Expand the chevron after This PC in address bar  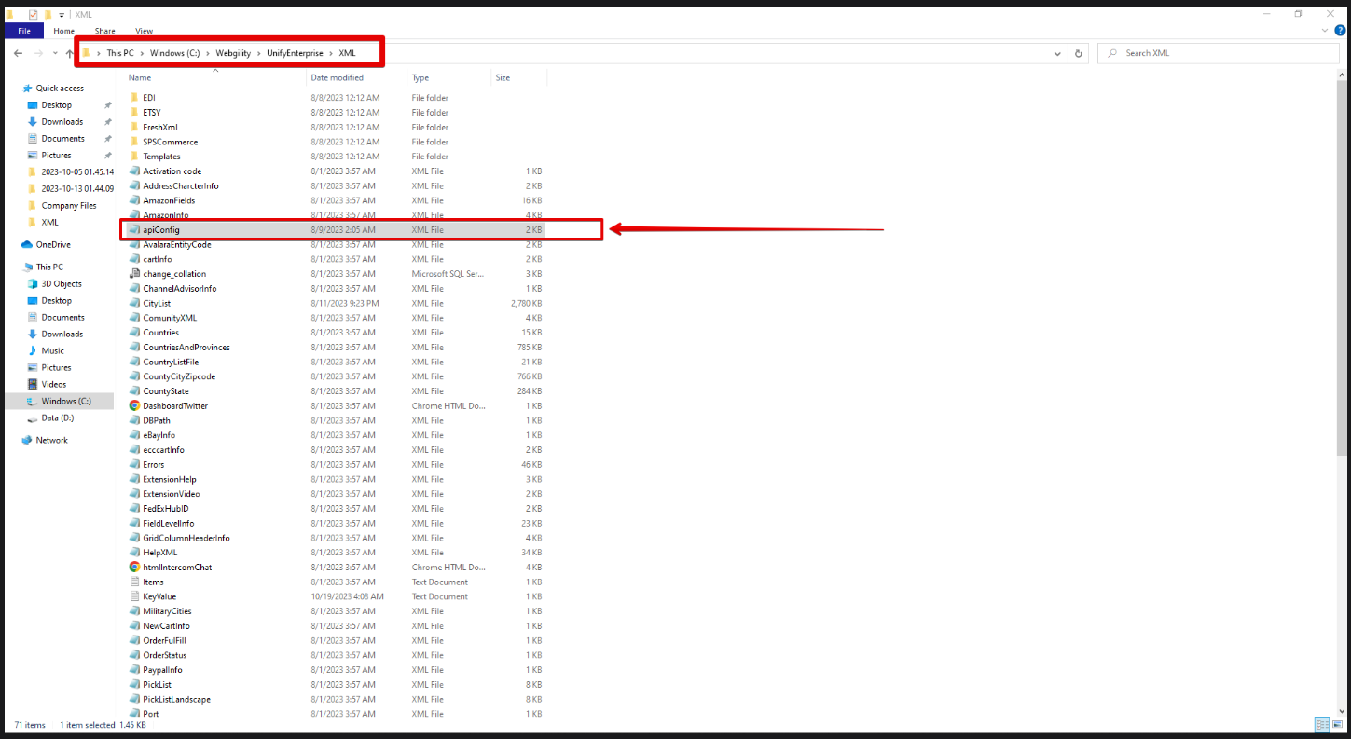point(142,53)
